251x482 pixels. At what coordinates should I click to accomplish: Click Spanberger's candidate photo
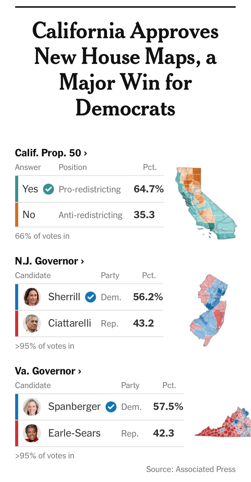coord(32,407)
